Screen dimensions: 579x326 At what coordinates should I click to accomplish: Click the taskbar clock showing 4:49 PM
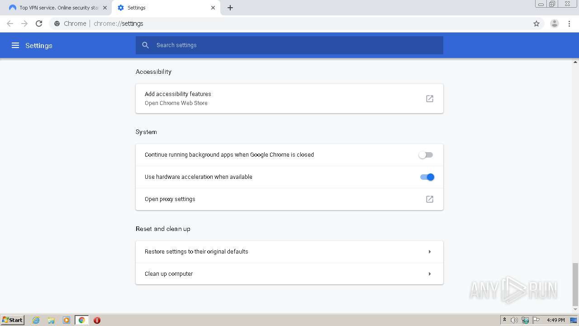[555, 320]
